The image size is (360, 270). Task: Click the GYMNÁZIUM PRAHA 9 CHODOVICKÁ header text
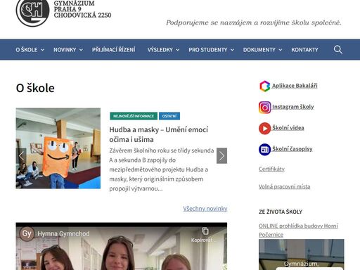click(82, 9)
